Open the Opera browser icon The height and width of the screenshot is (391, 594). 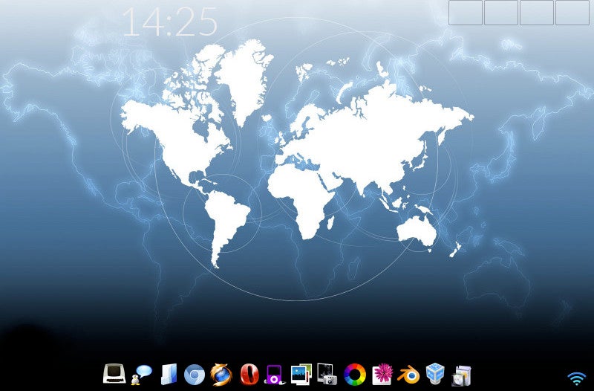pos(249,375)
